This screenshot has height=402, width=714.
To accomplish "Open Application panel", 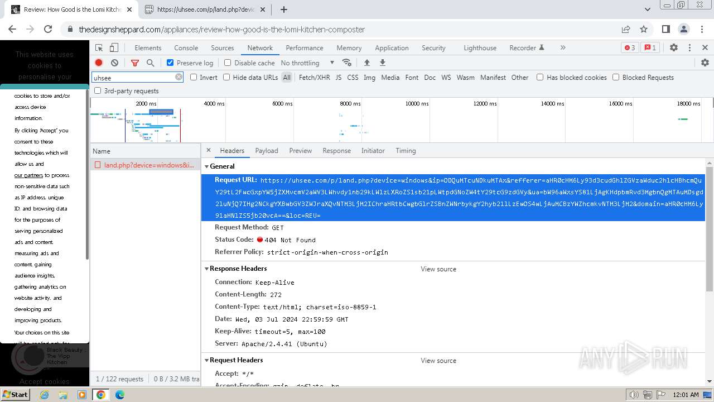I will point(392,48).
